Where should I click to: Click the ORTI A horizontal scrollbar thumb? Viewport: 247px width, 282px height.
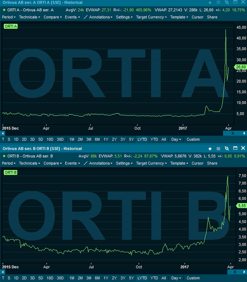[x=233, y=133]
